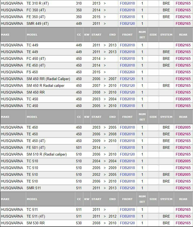Image resolution: width=193 pixels, height=227 pixels.
Task: Open front pad FDB2120 for SM 450 RR (Radial Caliper)
Action: pyautogui.click(x=127, y=79)
